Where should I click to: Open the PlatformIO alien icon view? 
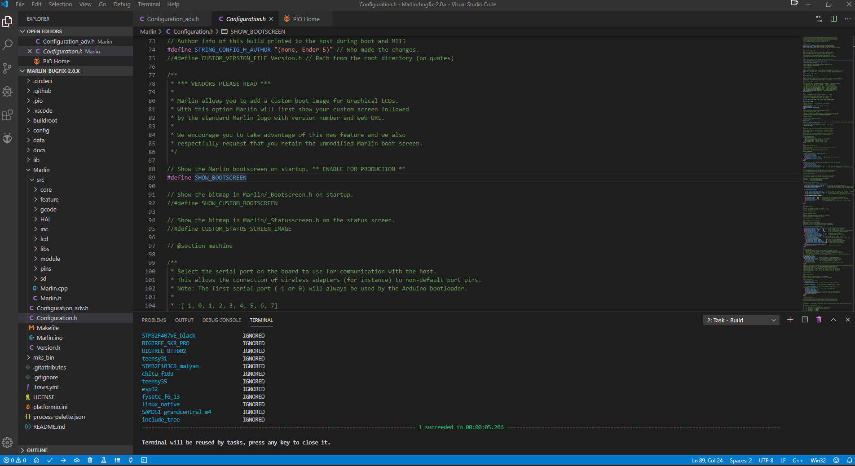7,138
